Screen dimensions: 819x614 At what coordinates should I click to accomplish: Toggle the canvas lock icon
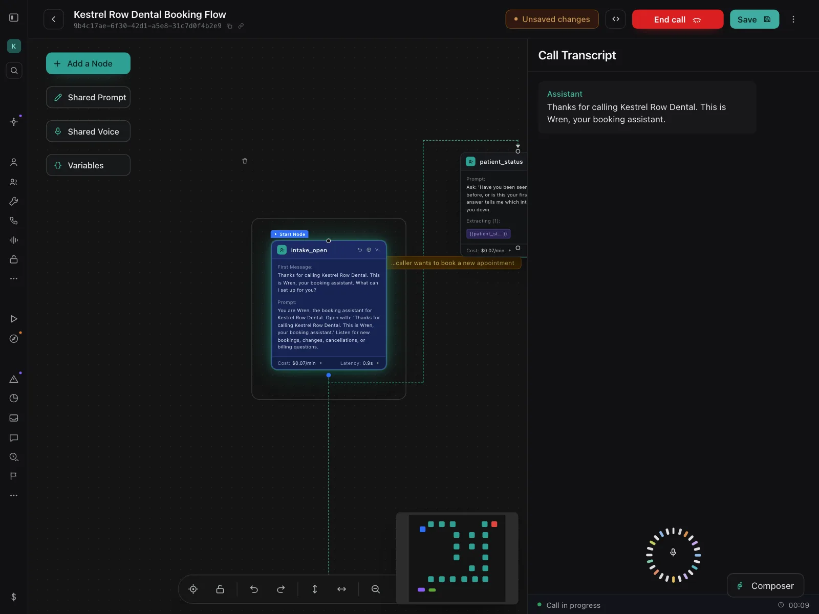click(x=220, y=589)
